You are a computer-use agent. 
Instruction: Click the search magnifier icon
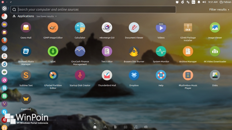tap(14, 10)
